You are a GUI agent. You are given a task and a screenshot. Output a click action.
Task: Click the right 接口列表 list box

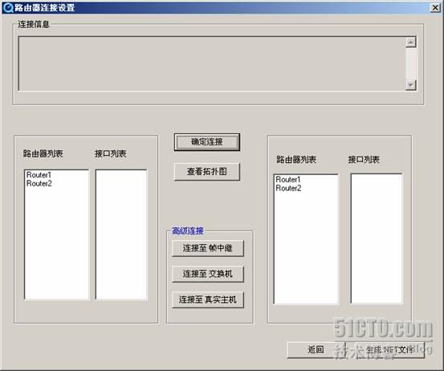point(377,238)
